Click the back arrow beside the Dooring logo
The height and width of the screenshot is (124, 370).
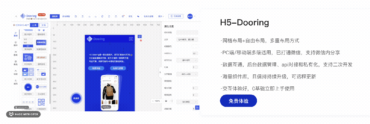coord(16,16)
